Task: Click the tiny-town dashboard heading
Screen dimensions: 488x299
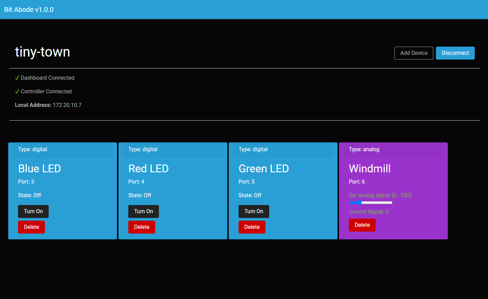Action: pos(42,52)
